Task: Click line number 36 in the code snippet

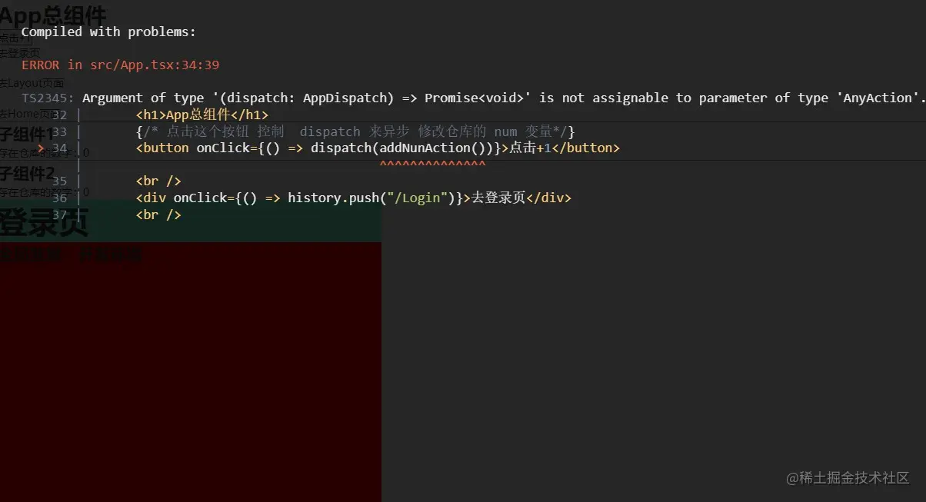Action: point(59,198)
